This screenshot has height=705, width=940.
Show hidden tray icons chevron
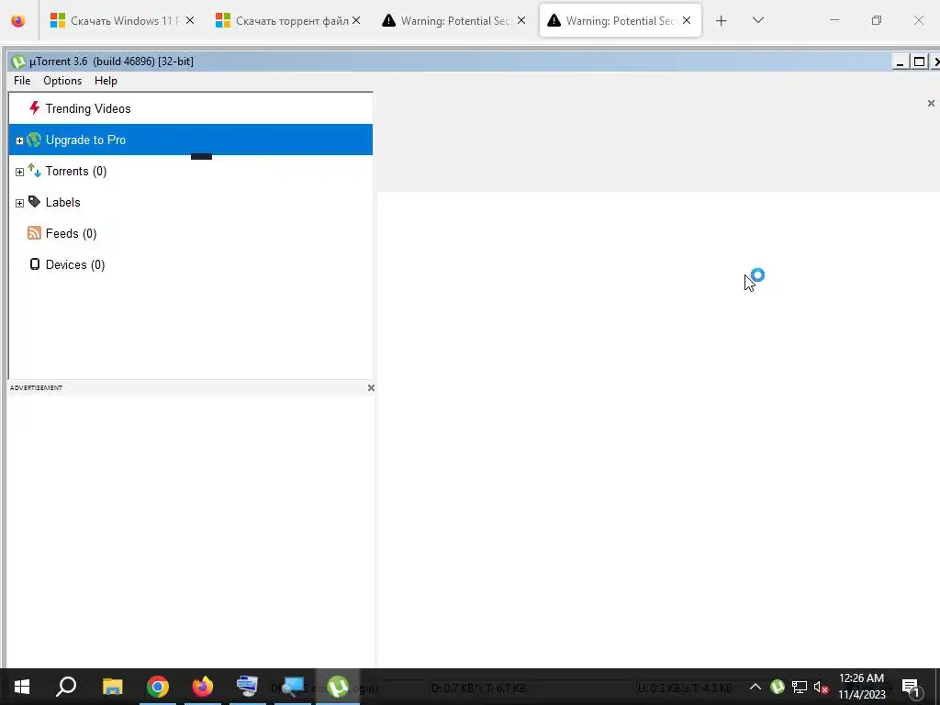point(755,687)
